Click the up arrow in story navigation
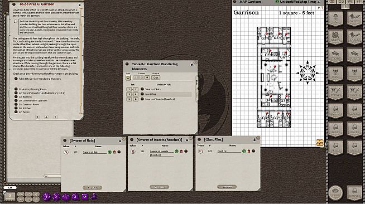The width and height of the screenshot is (365, 204). point(46,117)
